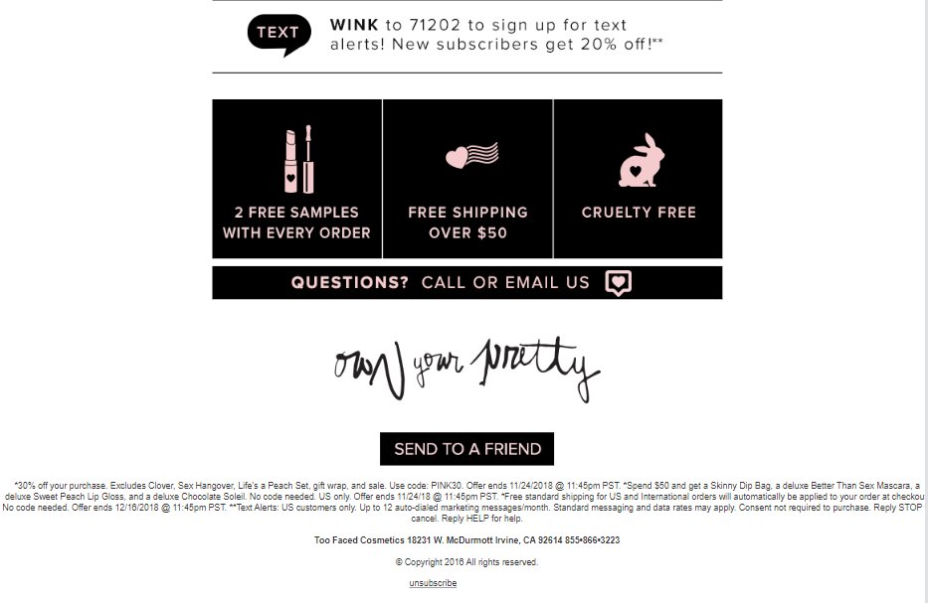This screenshot has width=928, height=603.
Task: Click the mascara wand icon
Action: pyautogui.click(x=308, y=159)
